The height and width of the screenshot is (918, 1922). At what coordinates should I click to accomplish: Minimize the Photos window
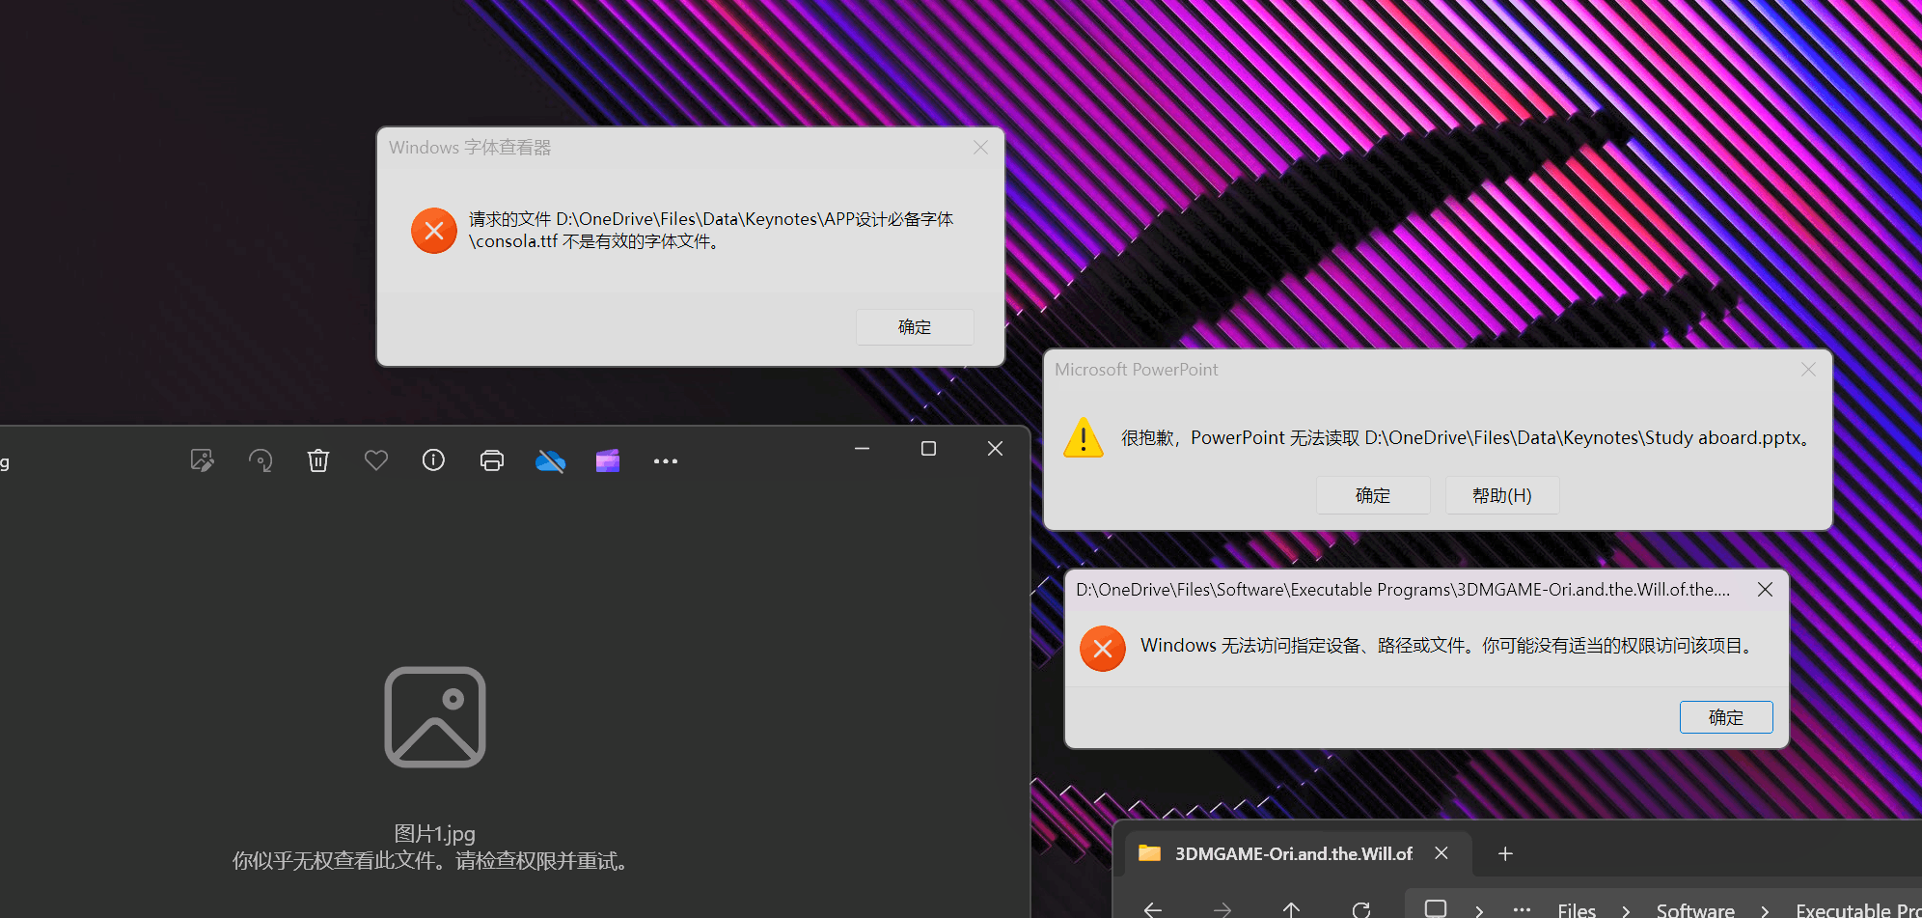(x=862, y=449)
